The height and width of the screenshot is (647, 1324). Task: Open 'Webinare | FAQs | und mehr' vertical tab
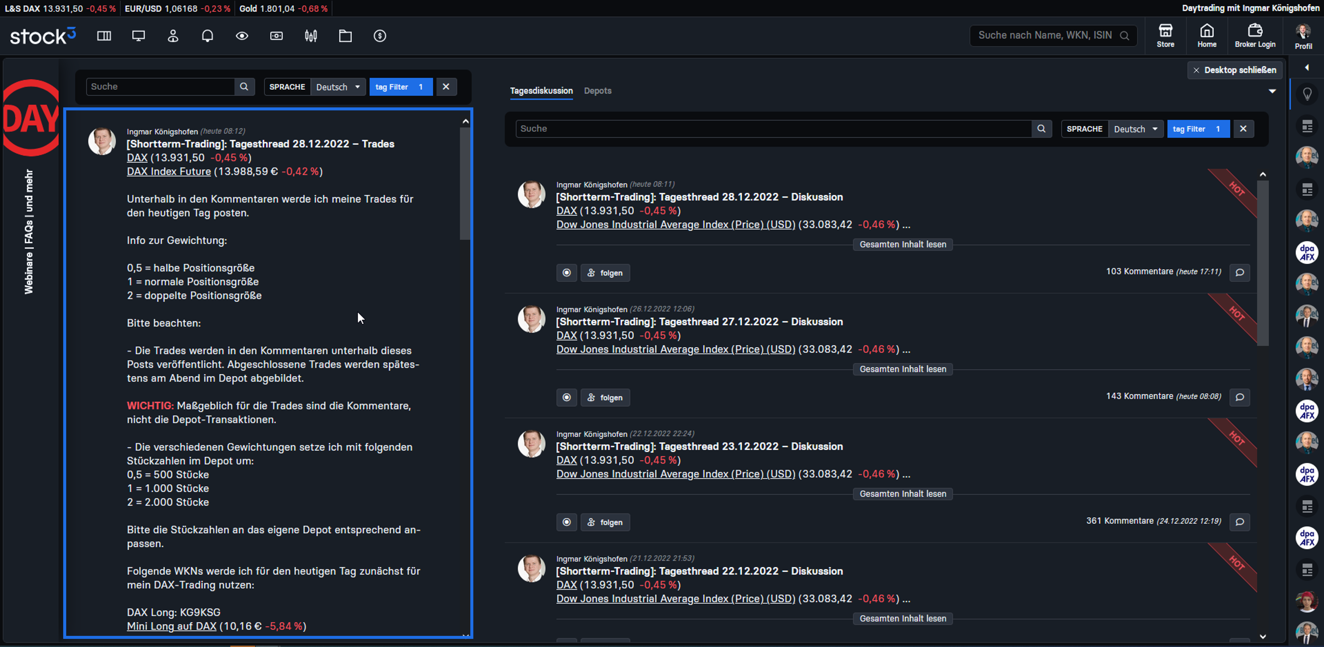29,232
